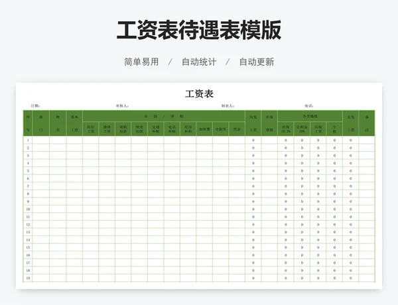This screenshot has width=398, height=305.
Task: Click the 公积金 value 0 in row 15
Action: pyautogui.click(x=302, y=247)
